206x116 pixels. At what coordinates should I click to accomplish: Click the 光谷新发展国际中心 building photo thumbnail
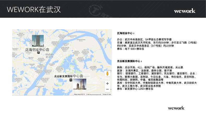[x=80, y=84]
